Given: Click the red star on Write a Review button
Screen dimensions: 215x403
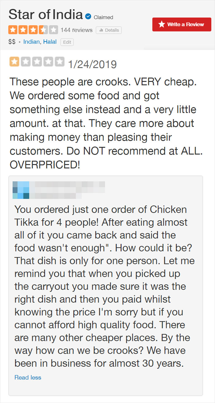Looking at the screenshot, I should pos(162,24).
